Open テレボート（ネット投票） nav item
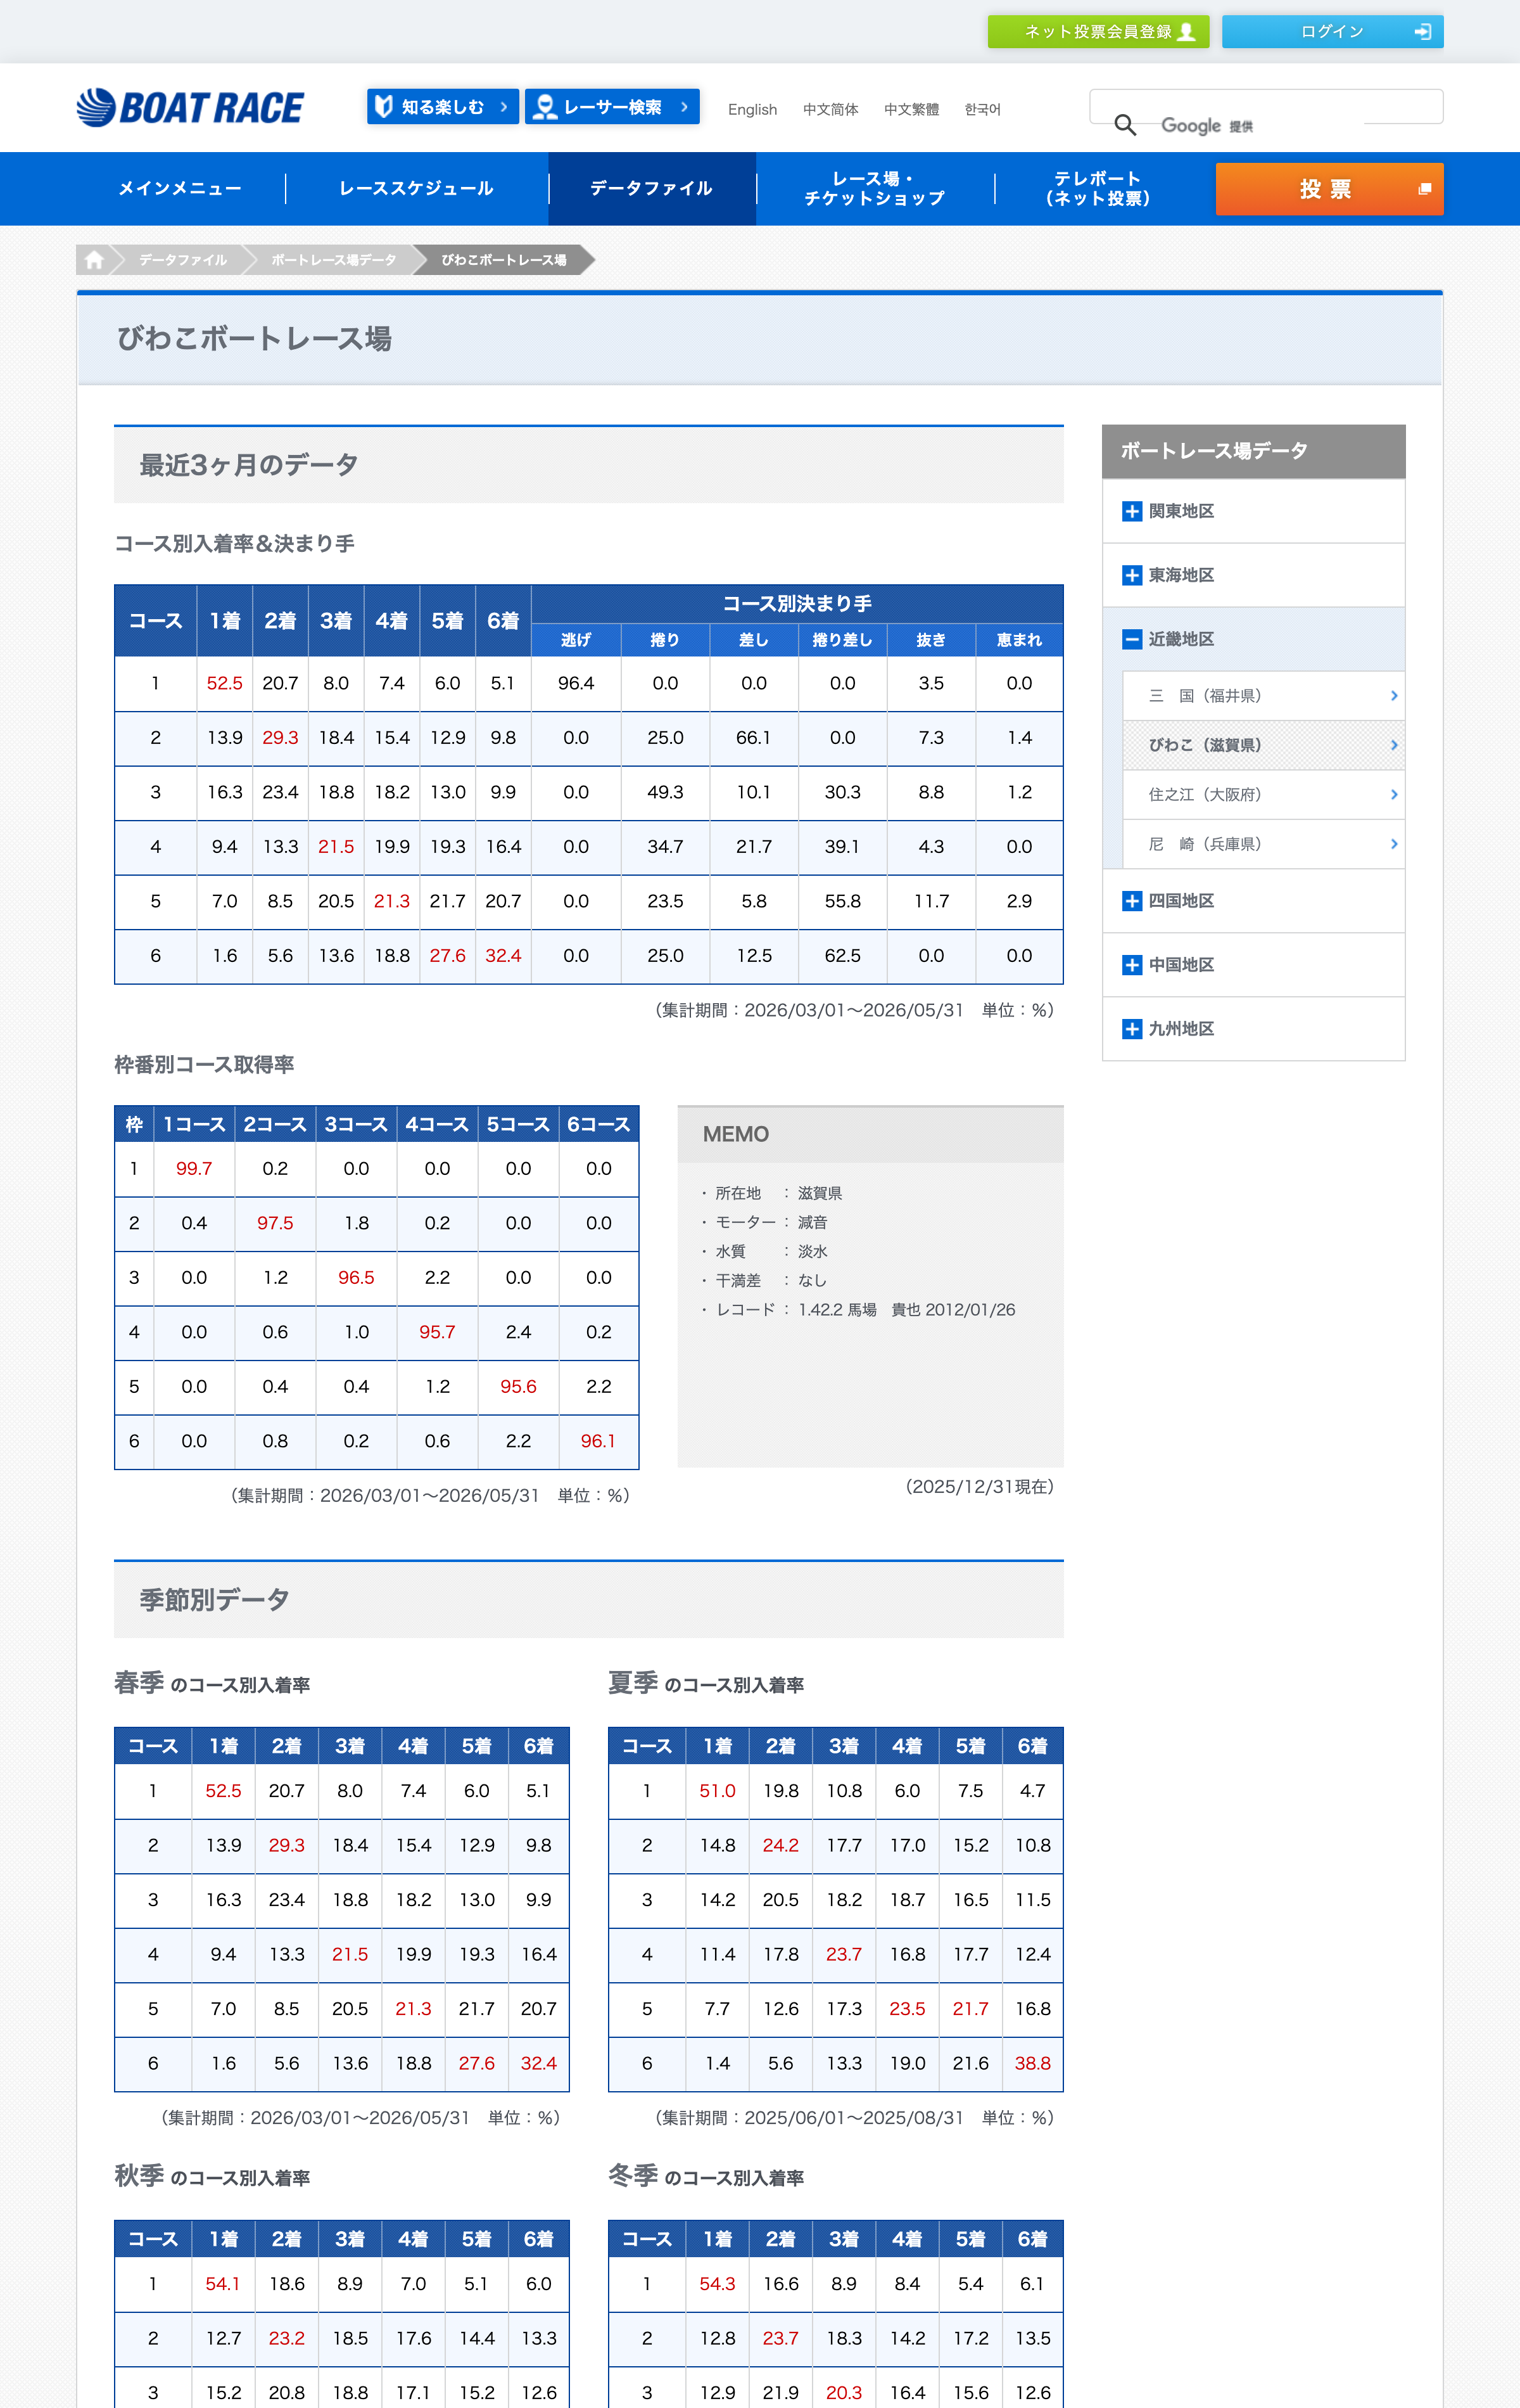The height and width of the screenshot is (2408, 1520). [x=1098, y=189]
